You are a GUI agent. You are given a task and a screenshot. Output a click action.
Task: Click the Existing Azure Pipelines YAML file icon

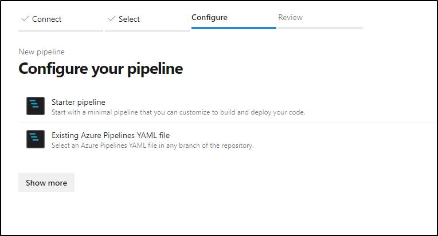pyautogui.click(x=36, y=139)
